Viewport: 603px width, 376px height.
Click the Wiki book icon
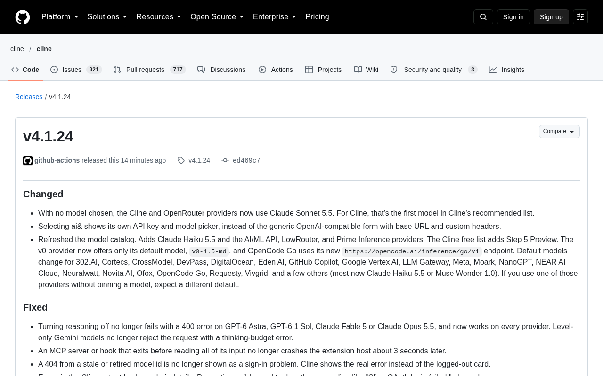click(358, 70)
